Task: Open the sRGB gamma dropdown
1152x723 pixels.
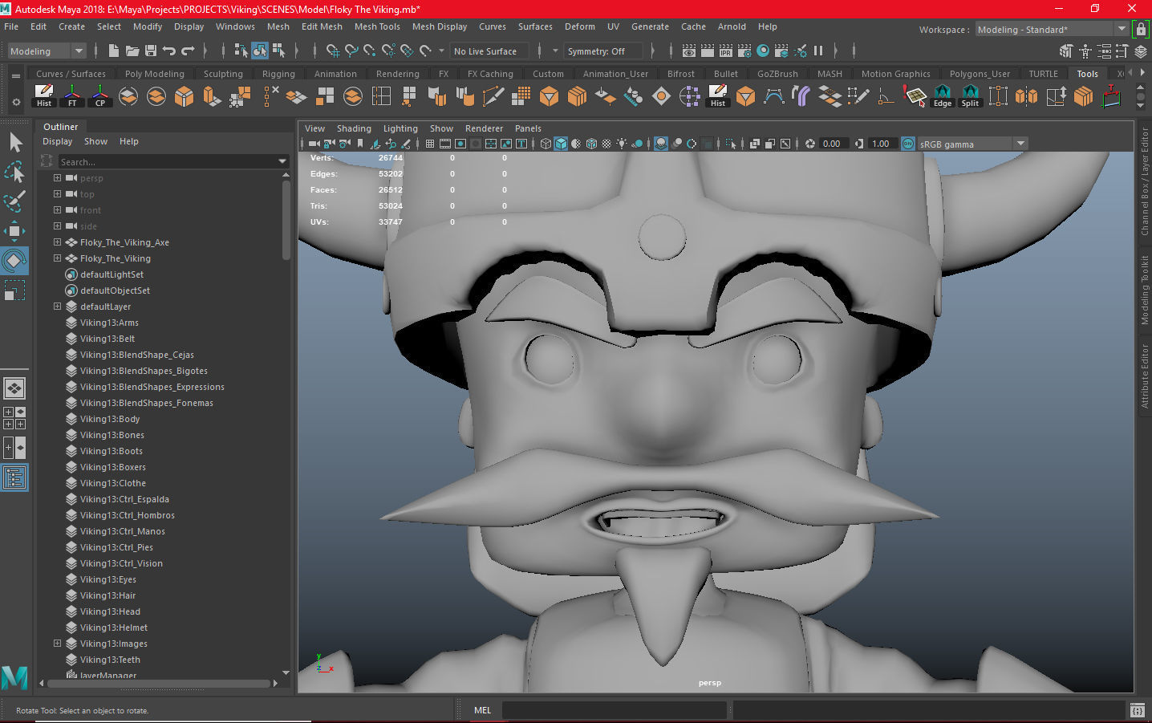Action: coord(972,144)
